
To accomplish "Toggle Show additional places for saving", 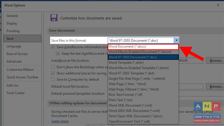I will click(53, 73).
